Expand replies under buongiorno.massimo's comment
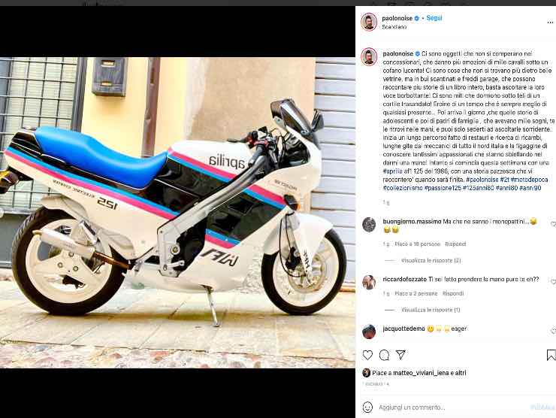This screenshot has width=556, height=418. (431, 260)
